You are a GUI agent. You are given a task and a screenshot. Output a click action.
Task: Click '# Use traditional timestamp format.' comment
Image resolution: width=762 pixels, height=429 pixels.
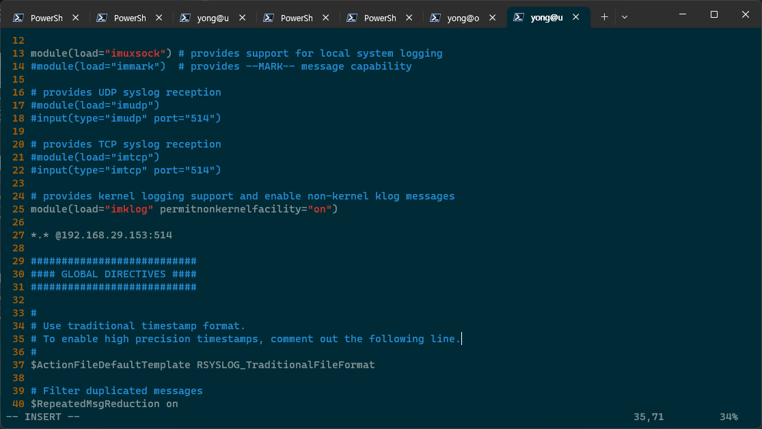click(x=138, y=326)
